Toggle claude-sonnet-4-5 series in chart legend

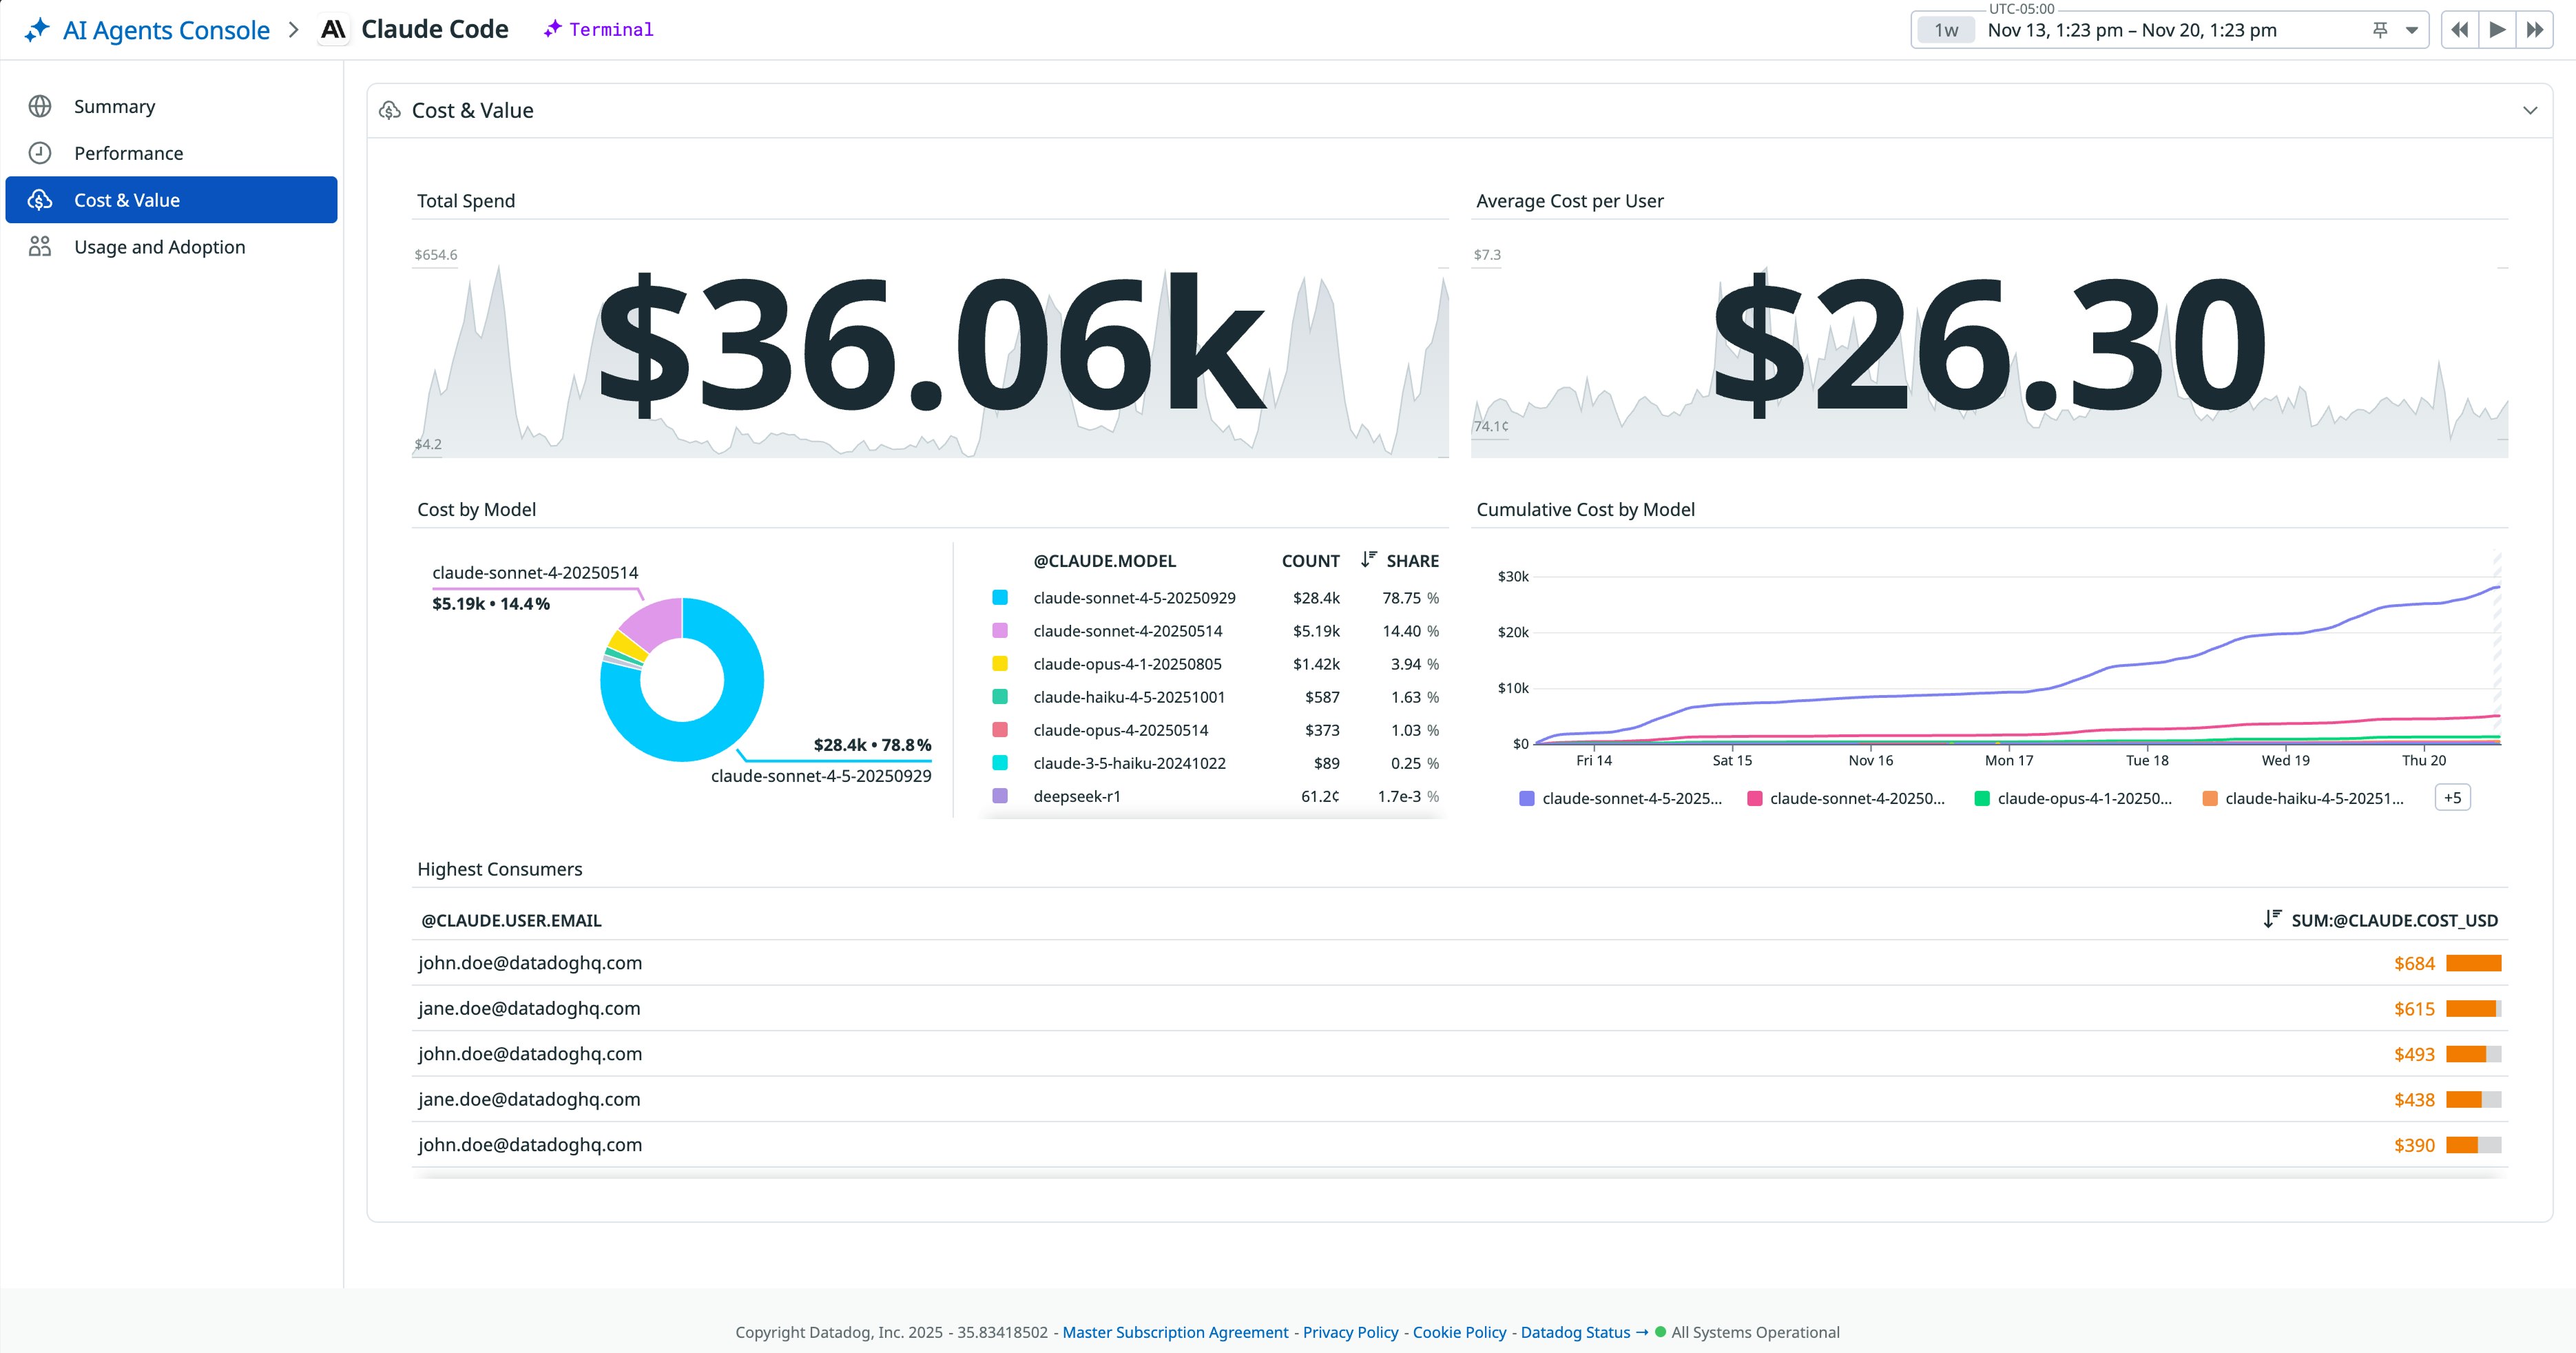(1630, 798)
